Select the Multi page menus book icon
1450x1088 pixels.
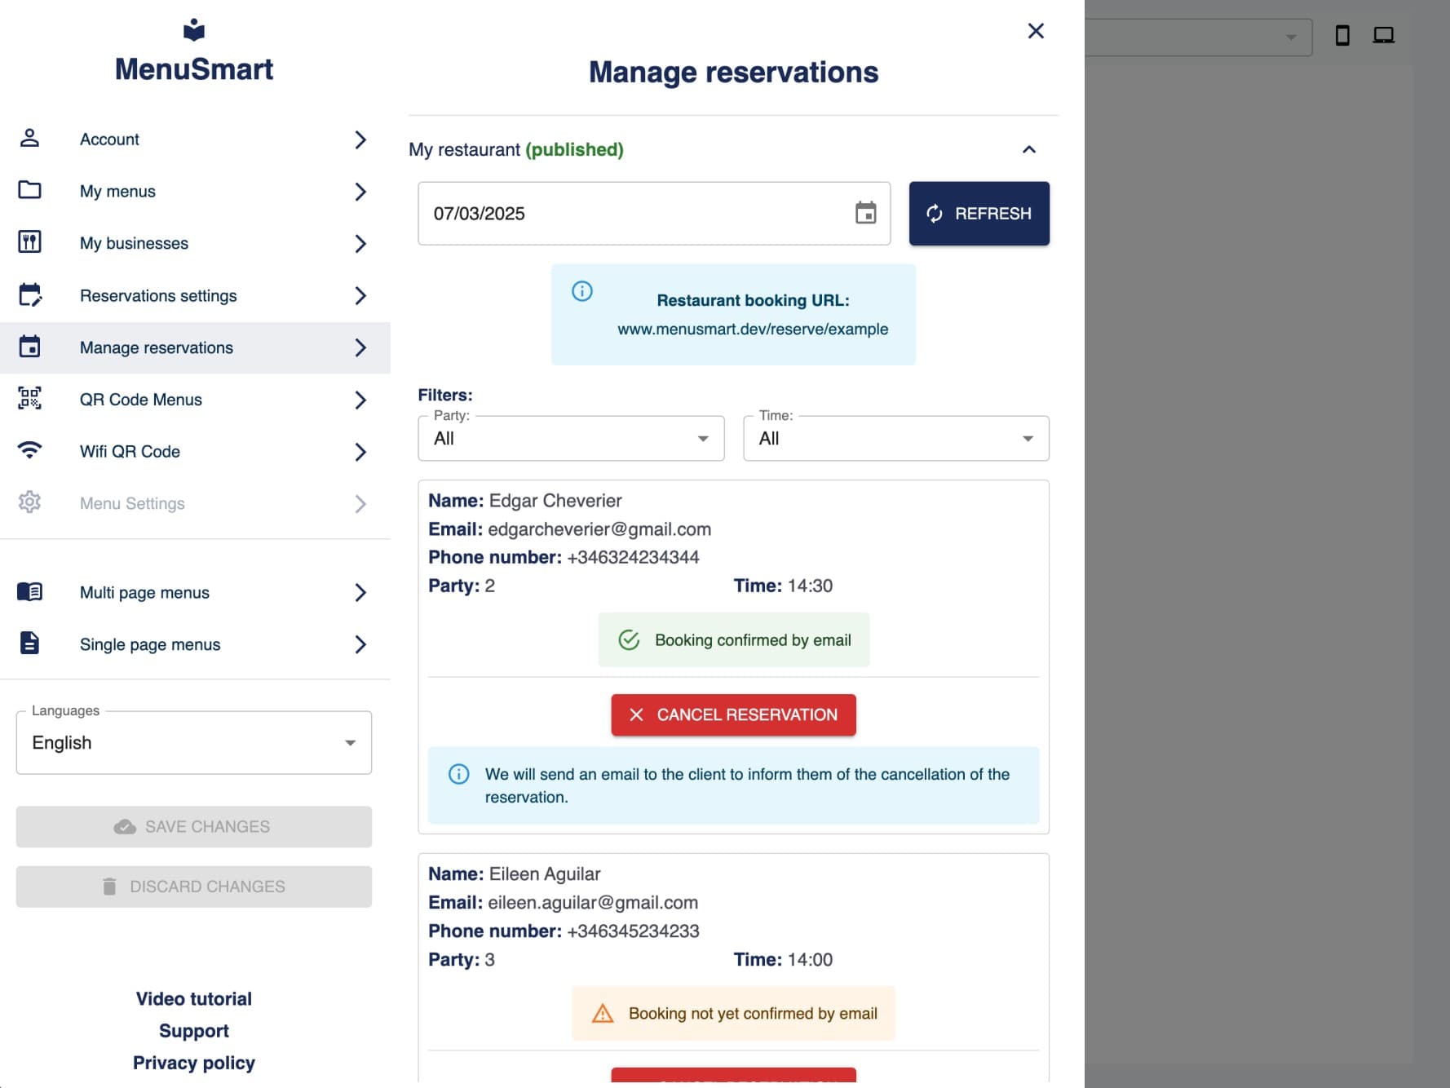(30, 592)
